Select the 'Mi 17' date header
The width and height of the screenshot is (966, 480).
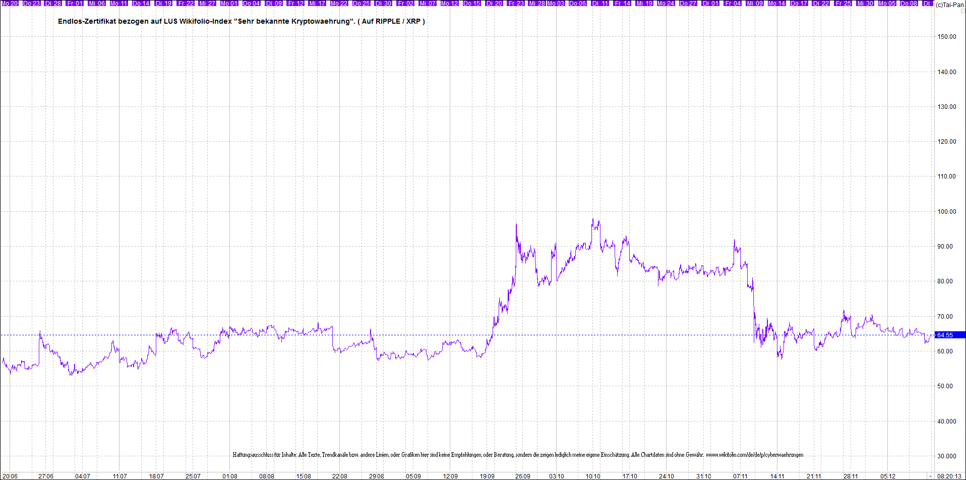click(x=318, y=3)
